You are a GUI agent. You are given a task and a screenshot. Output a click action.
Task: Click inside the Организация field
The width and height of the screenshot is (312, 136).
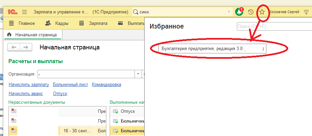point(86,74)
